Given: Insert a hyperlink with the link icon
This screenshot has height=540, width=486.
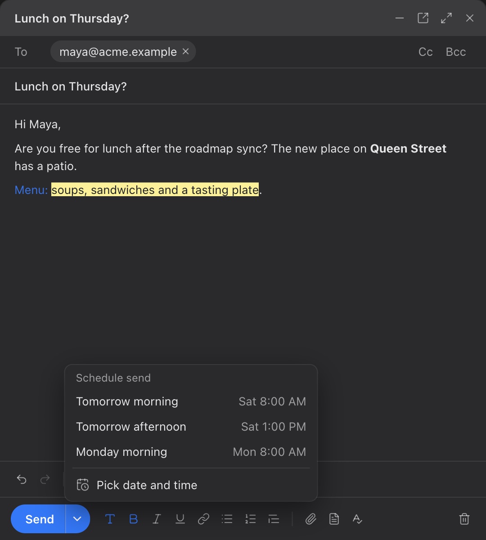Looking at the screenshot, I should 203,519.
